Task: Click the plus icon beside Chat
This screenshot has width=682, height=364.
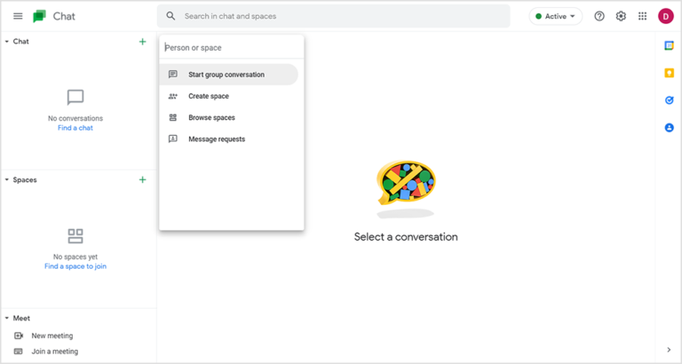Action: pos(142,42)
